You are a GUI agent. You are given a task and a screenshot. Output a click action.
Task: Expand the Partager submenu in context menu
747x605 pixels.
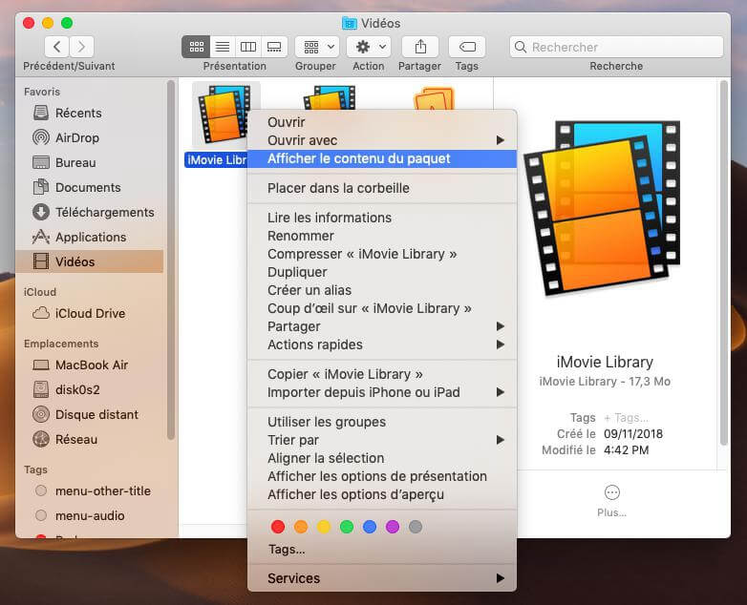pyautogui.click(x=381, y=326)
